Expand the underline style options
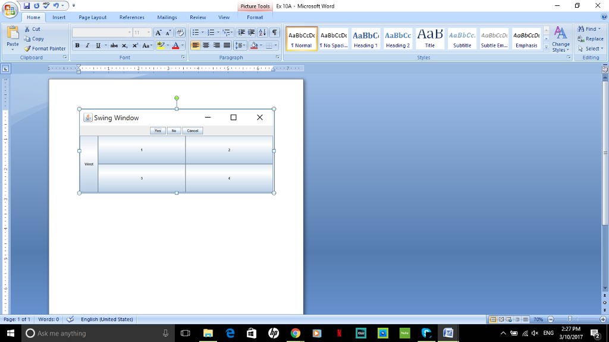609x342 pixels. point(106,45)
